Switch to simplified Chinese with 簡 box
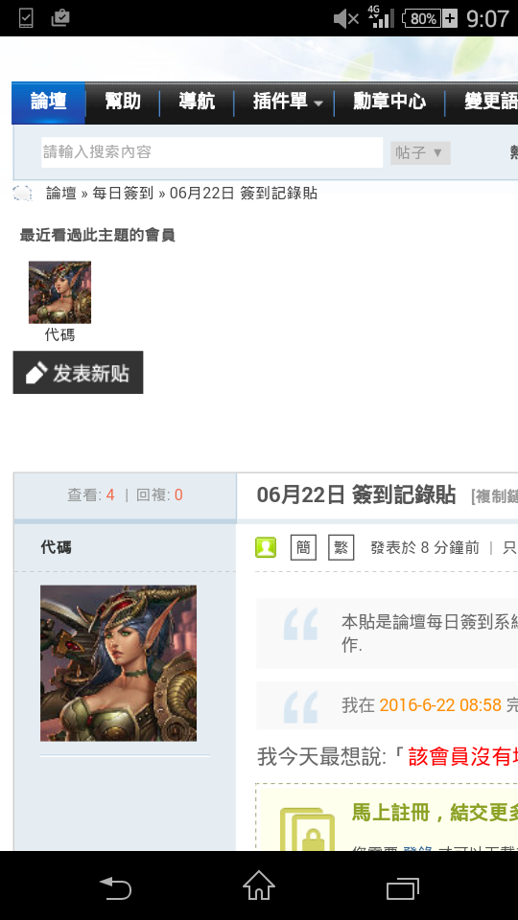Viewport: 518px width, 920px height. (x=304, y=548)
